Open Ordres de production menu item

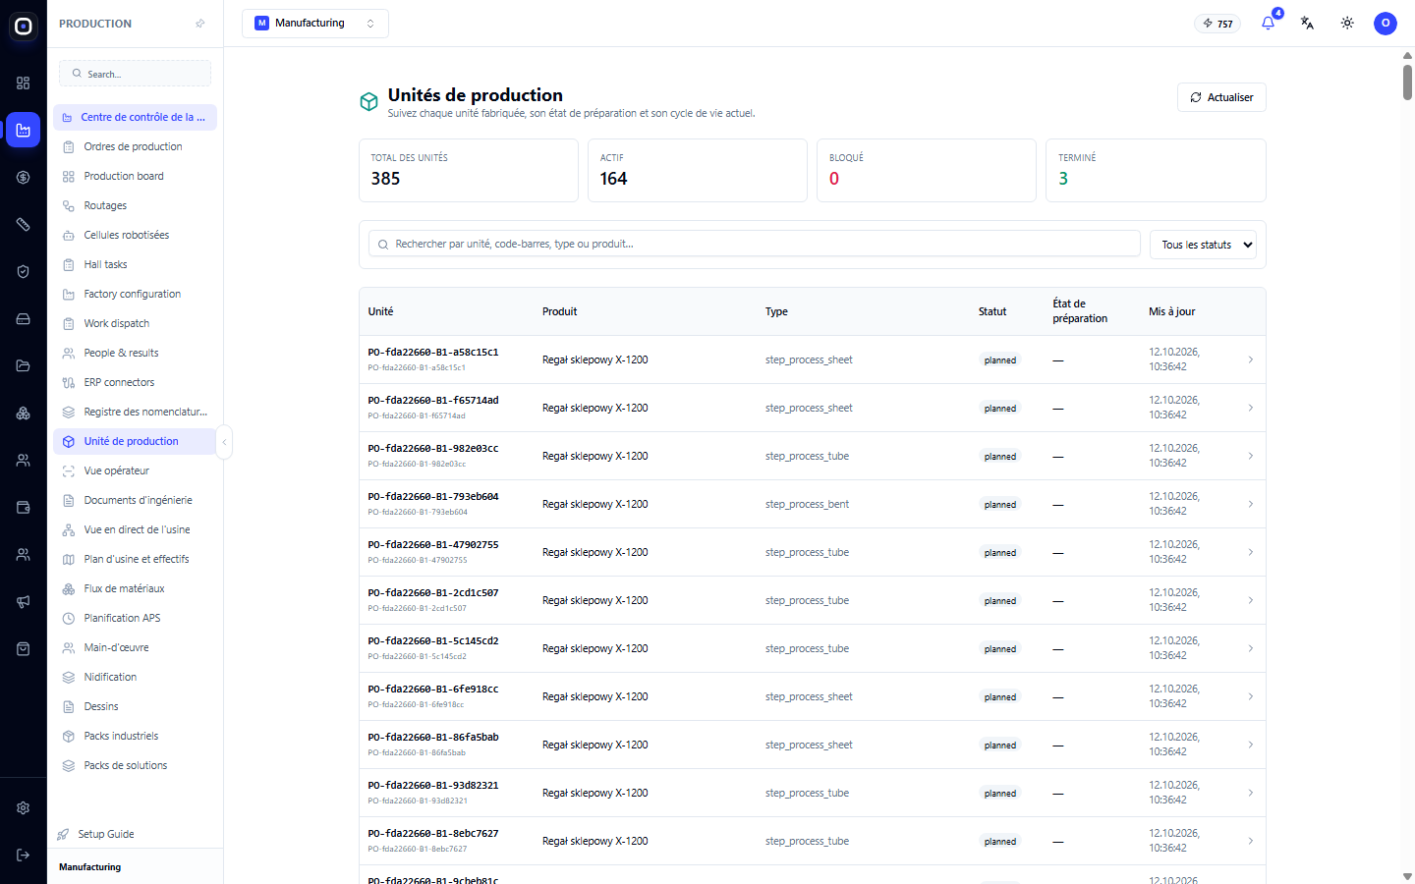(x=135, y=147)
